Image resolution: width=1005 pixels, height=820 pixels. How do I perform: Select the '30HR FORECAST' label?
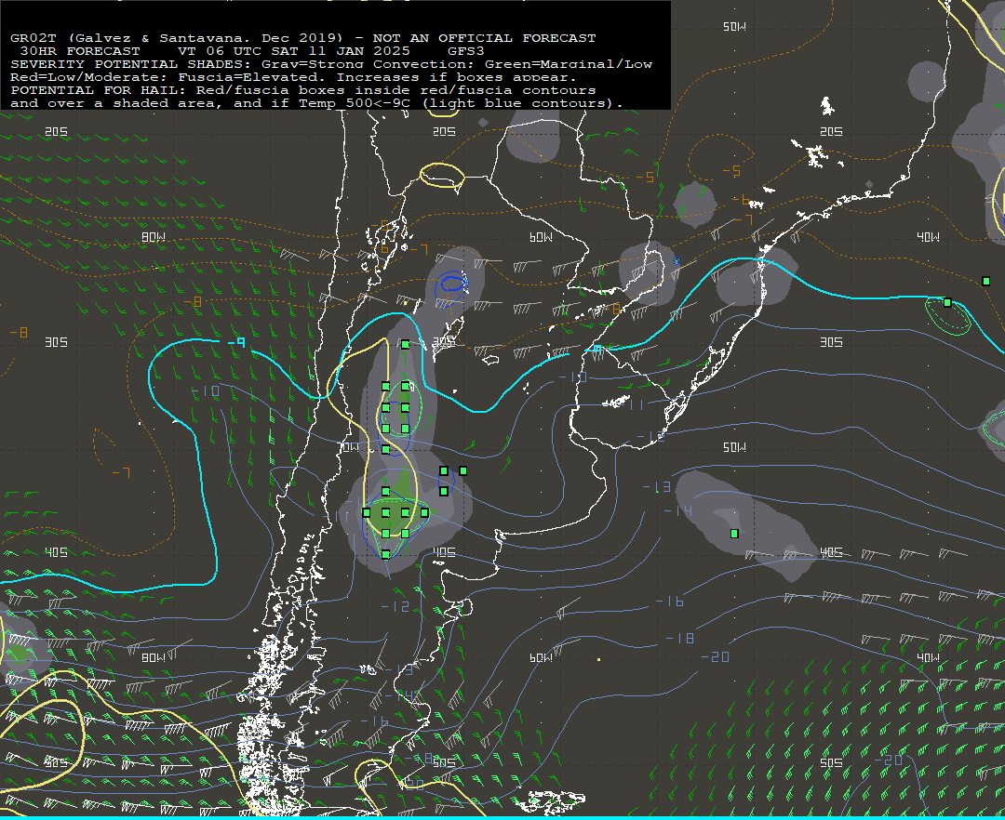[x=79, y=50]
